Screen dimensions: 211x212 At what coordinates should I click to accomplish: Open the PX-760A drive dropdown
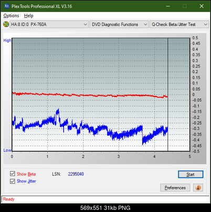pos(49,25)
